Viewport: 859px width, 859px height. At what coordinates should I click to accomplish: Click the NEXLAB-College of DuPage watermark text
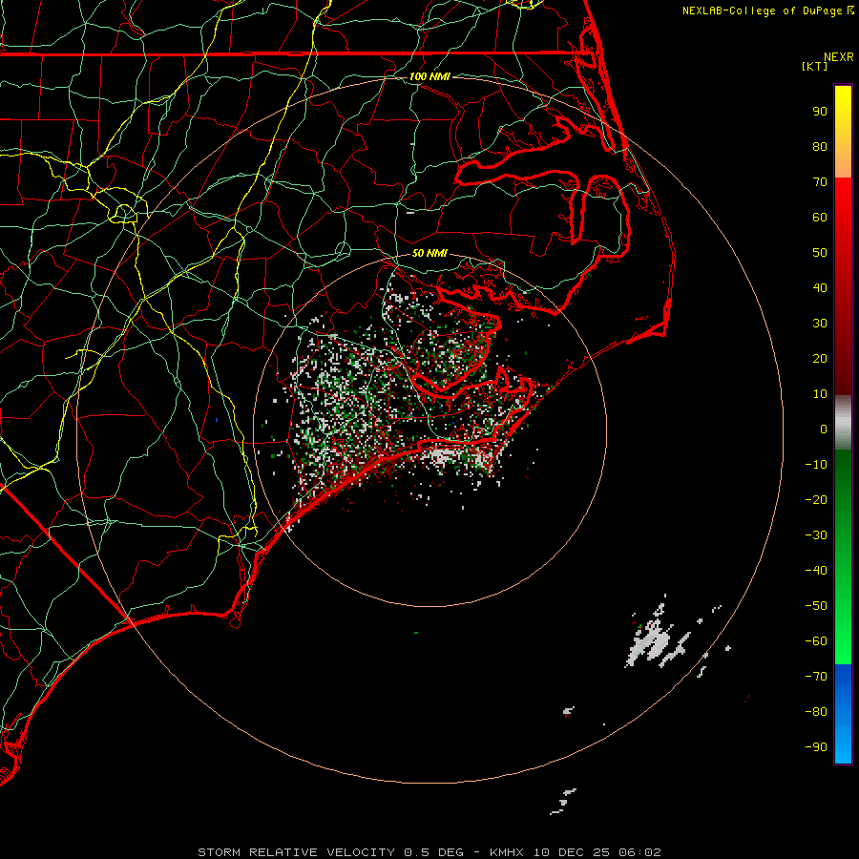[763, 10]
